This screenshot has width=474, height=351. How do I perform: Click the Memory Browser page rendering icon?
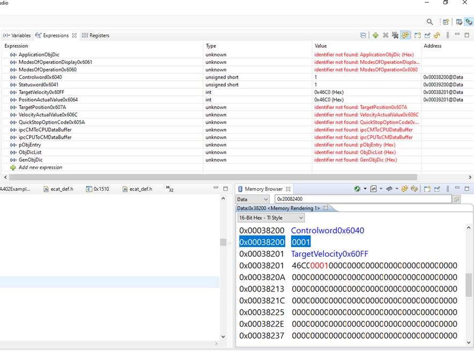[x=374, y=189]
